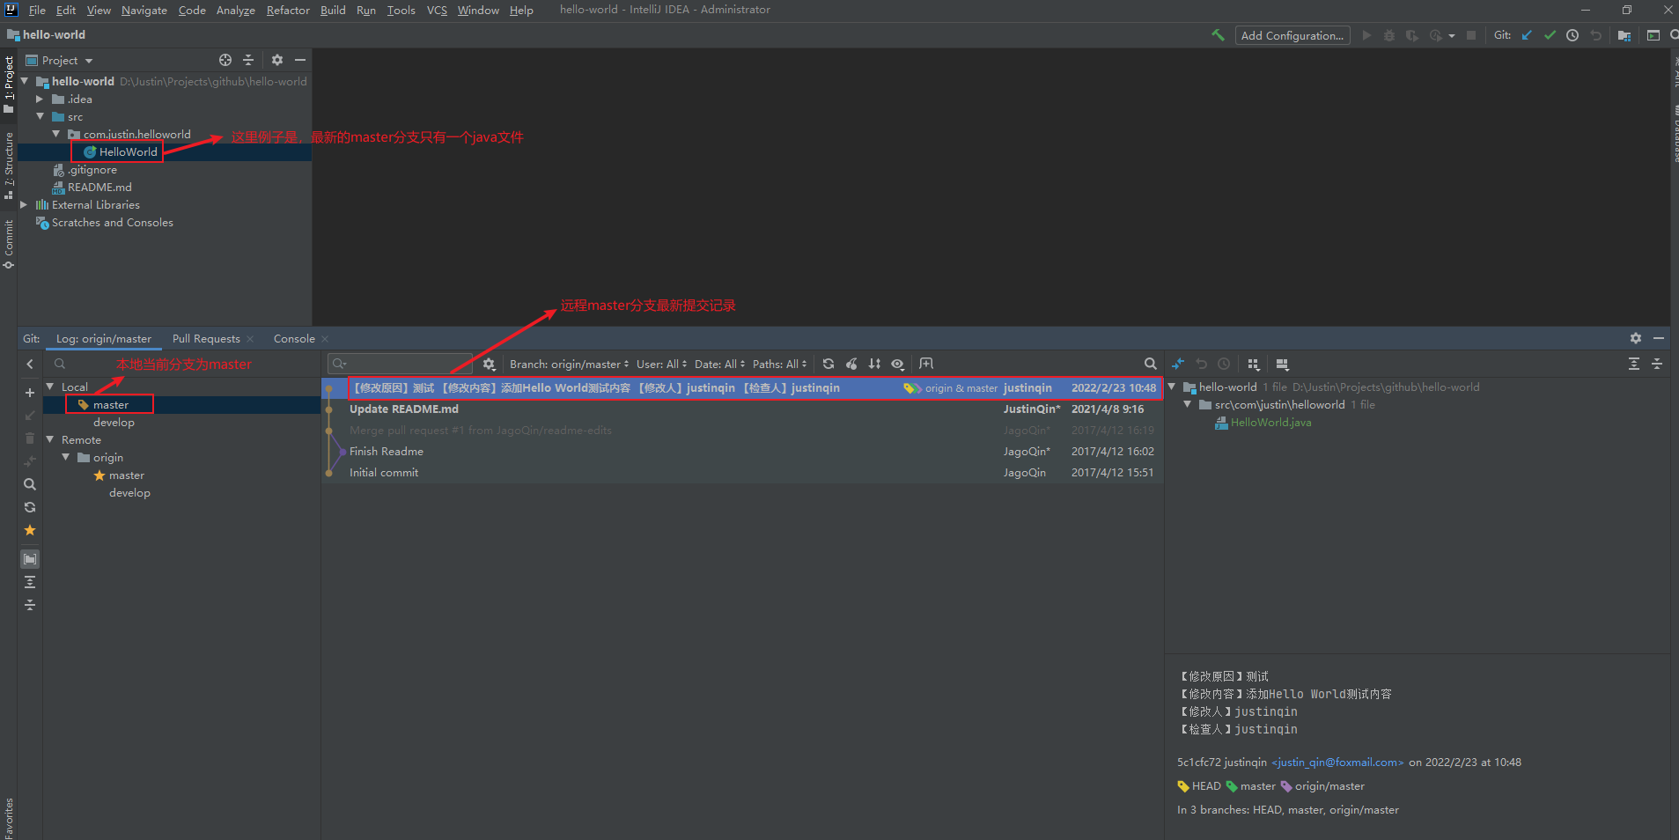The height and width of the screenshot is (840, 1679).
Task: Select HelloWorld.java in changed files
Action: [x=1270, y=423]
